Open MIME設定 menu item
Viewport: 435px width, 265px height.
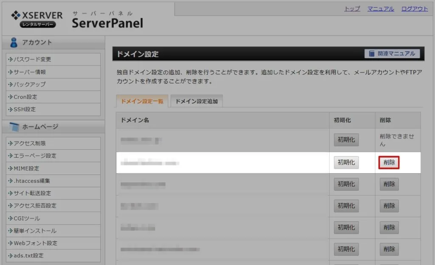click(x=53, y=168)
